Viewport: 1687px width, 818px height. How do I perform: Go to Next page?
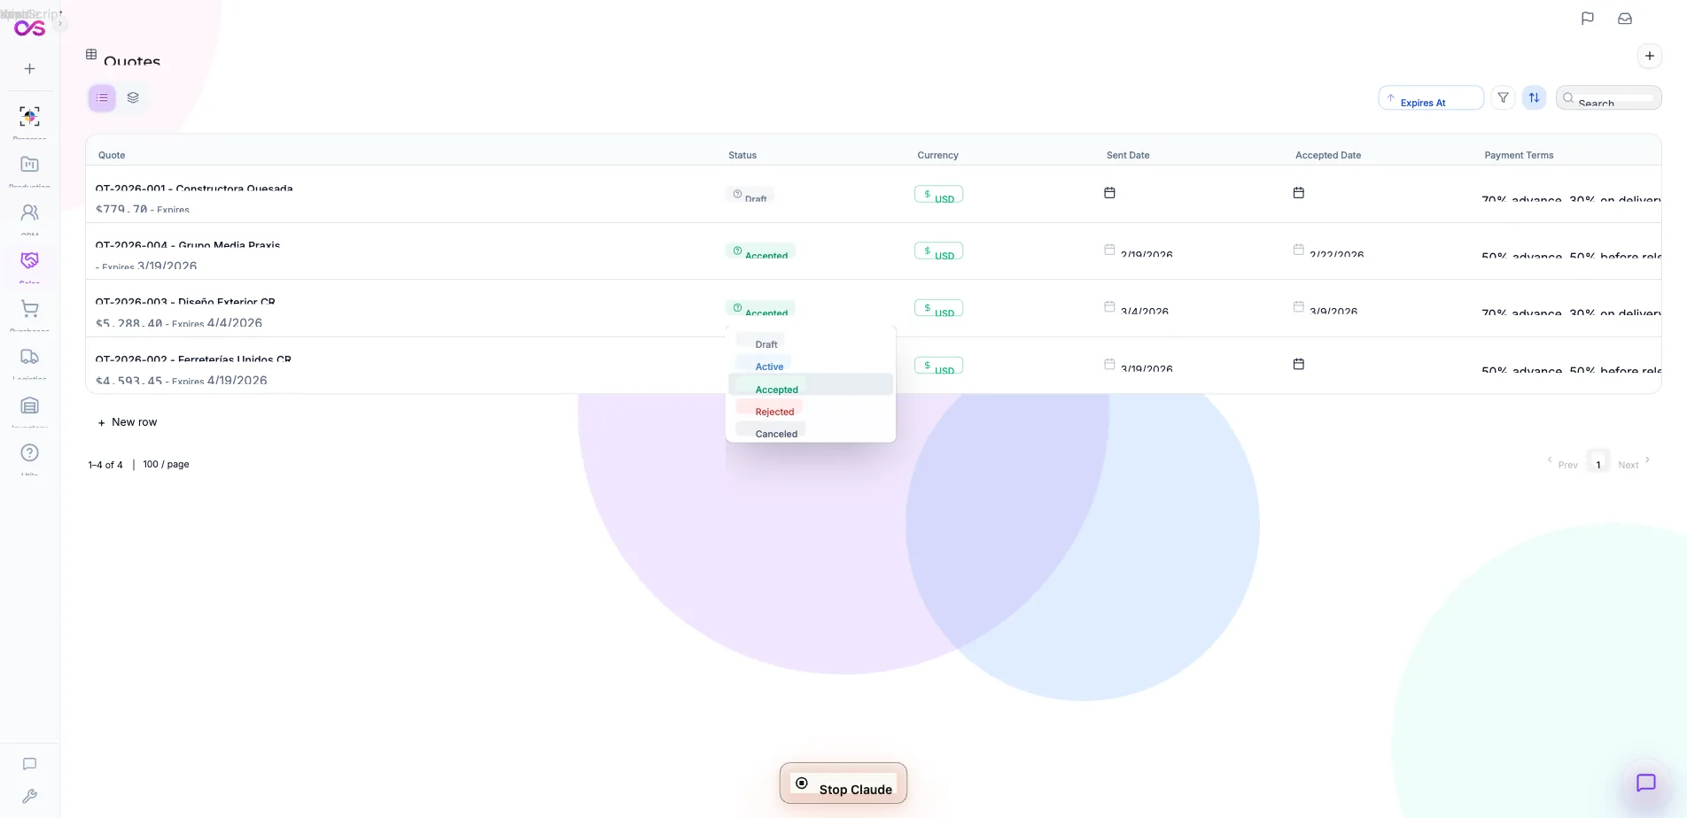pos(1634,464)
